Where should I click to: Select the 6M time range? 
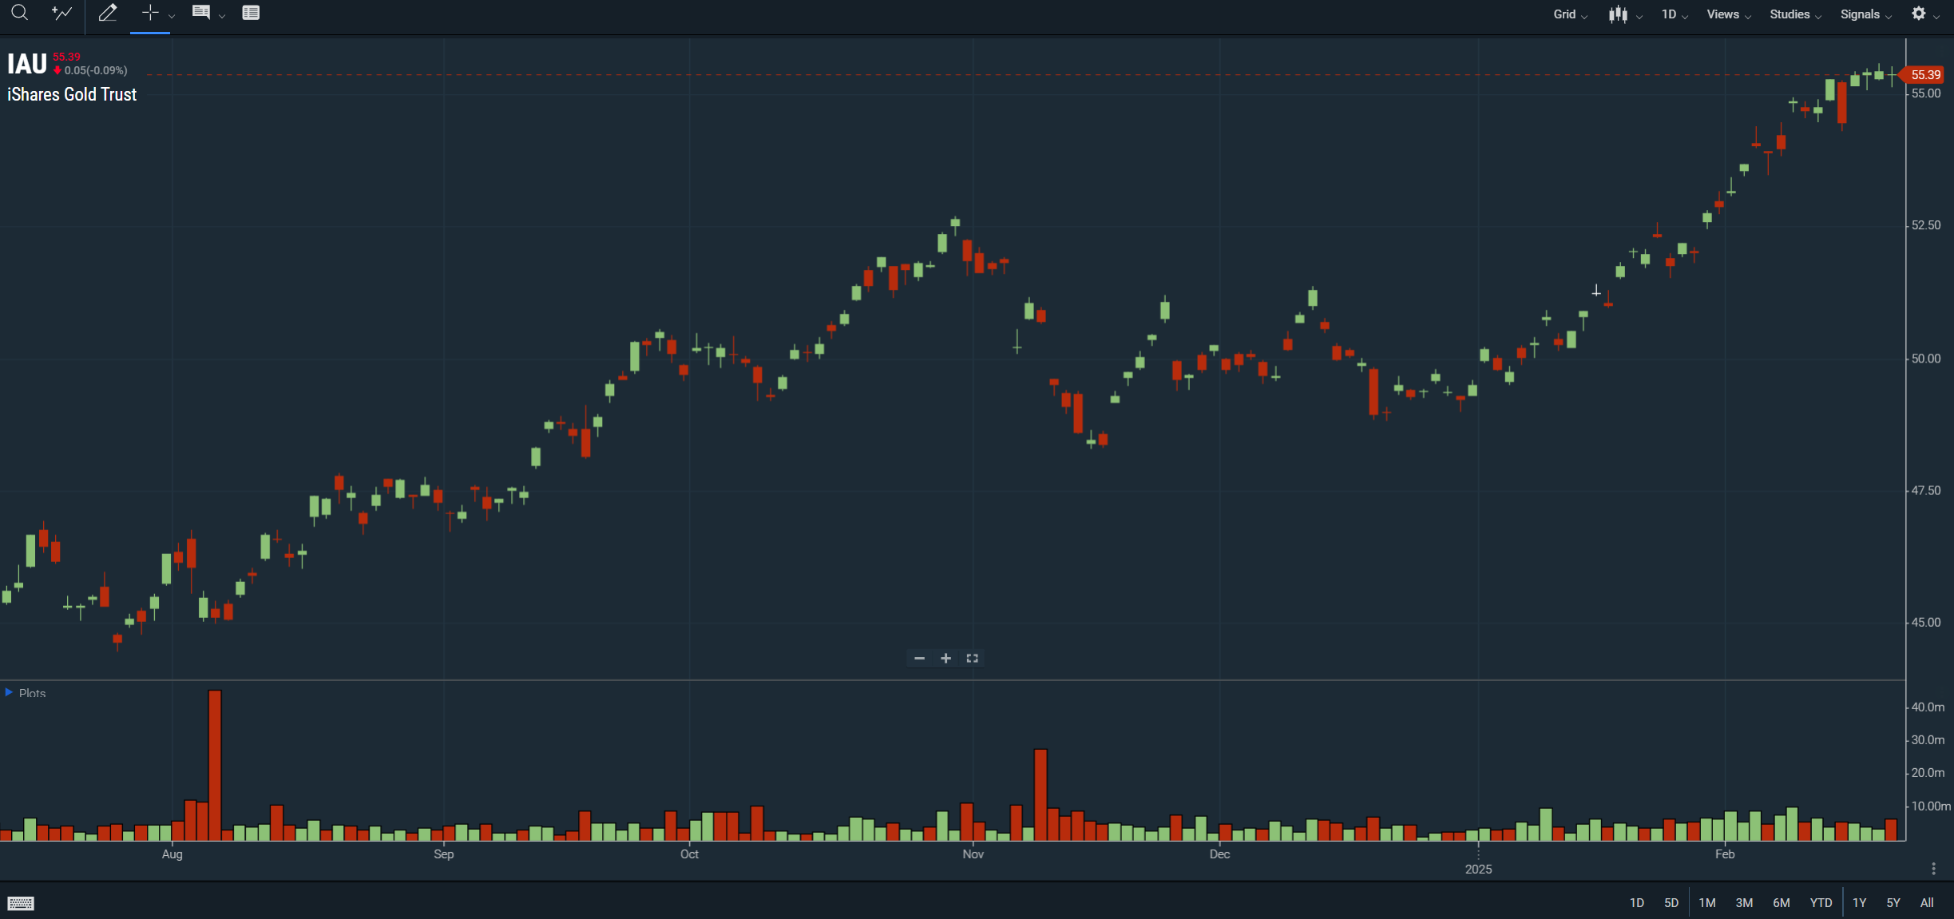click(x=1781, y=902)
